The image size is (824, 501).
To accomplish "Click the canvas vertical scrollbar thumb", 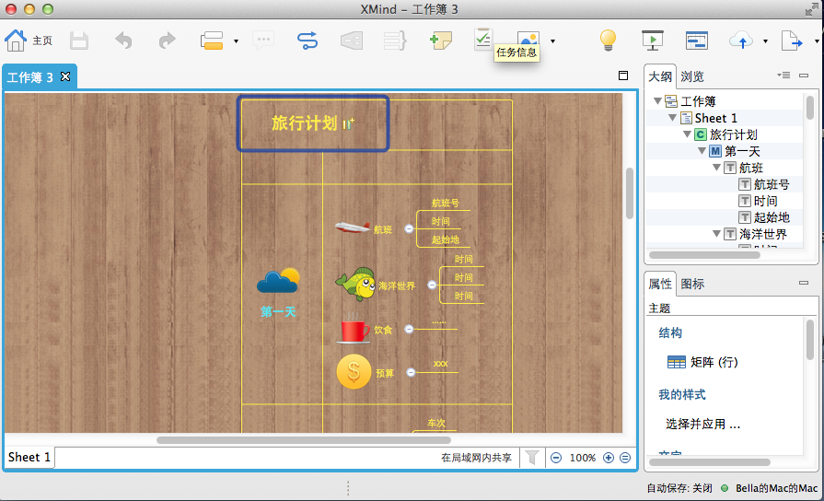I will point(630,192).
